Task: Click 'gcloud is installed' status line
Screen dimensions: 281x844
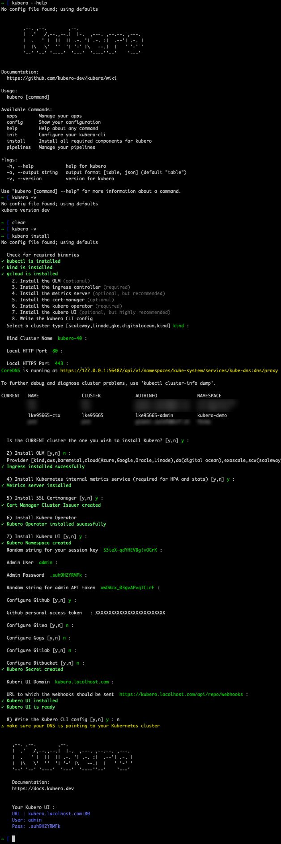Action: coord(30,274)
